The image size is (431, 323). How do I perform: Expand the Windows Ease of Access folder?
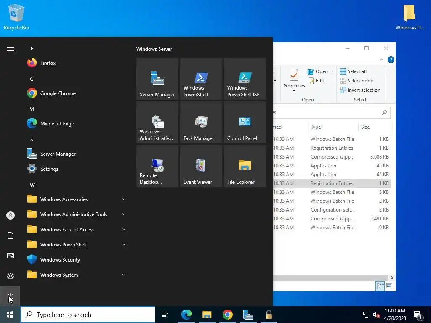pos(76,229)
